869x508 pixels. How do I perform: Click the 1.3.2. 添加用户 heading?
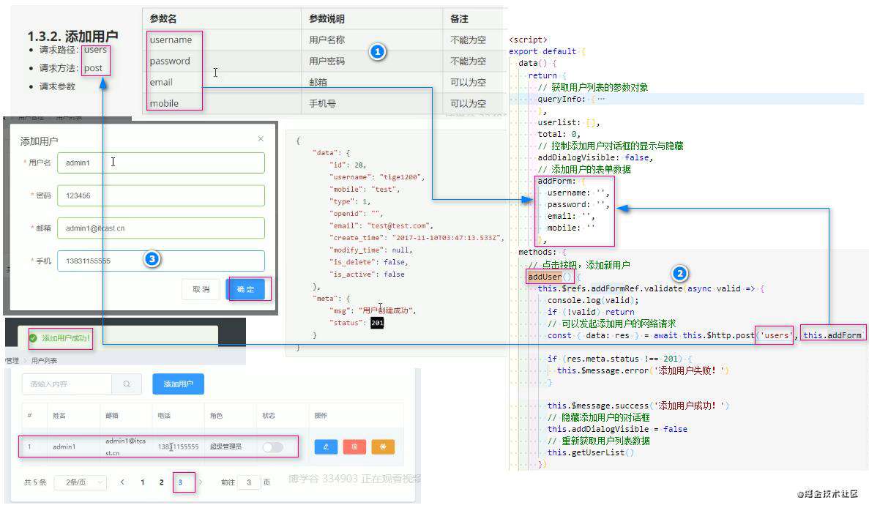[72, 36]
